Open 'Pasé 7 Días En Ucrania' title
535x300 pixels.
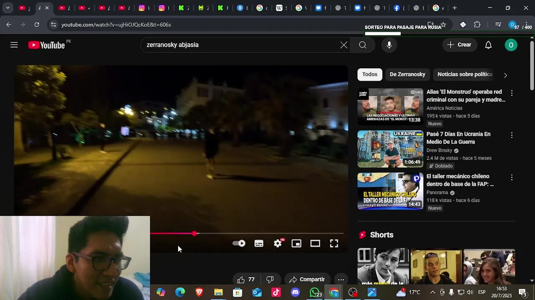459,138
